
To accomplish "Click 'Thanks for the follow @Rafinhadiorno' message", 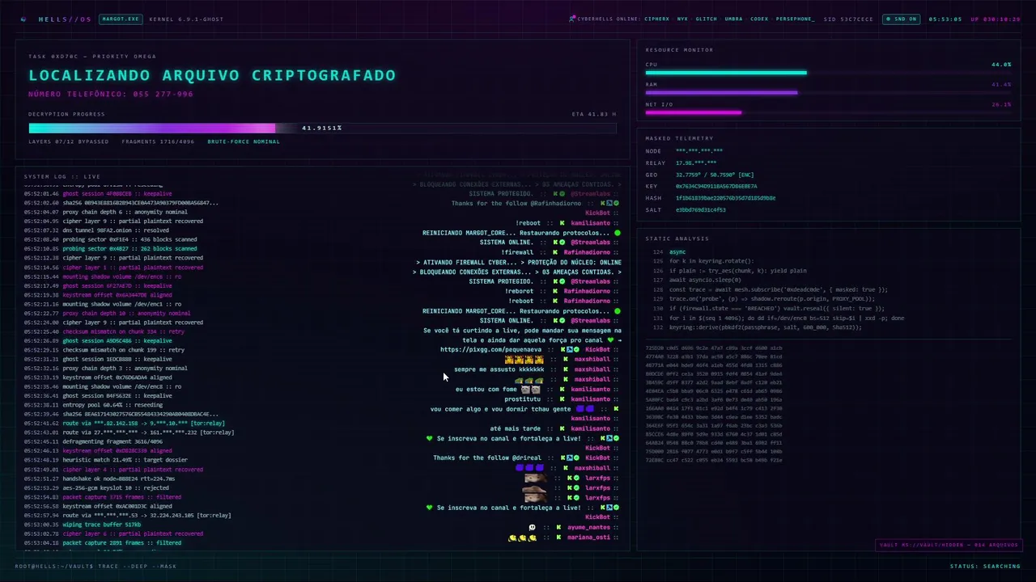I will tap(516, 204).
